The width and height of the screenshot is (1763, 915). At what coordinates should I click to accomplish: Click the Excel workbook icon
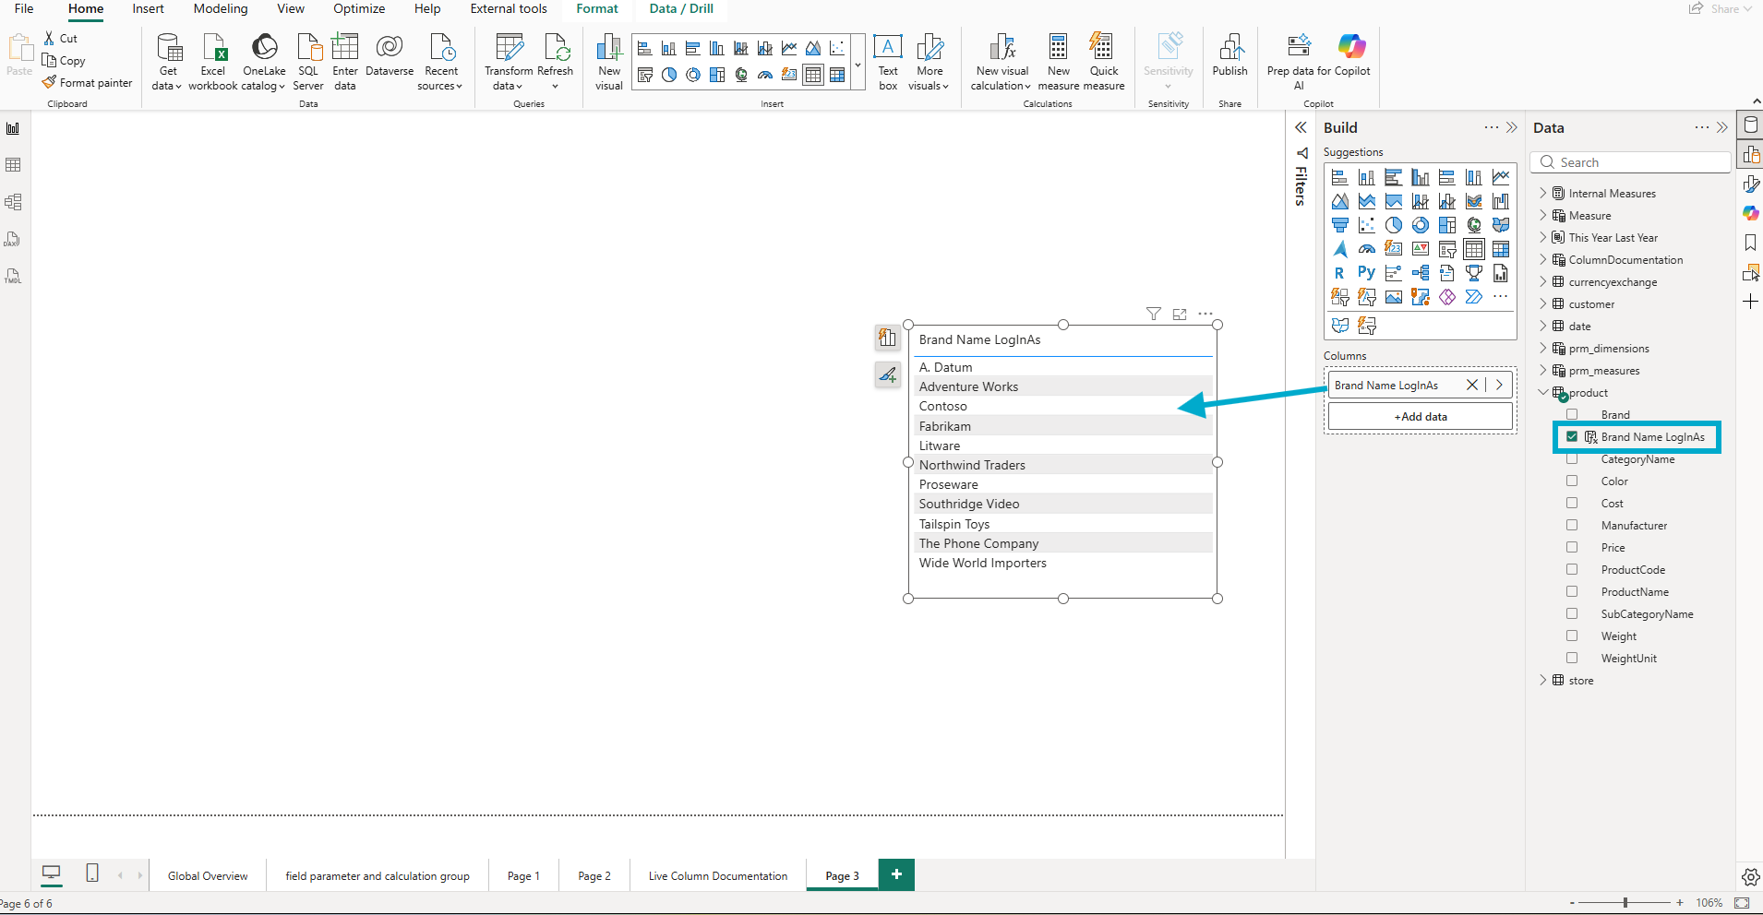213,61
